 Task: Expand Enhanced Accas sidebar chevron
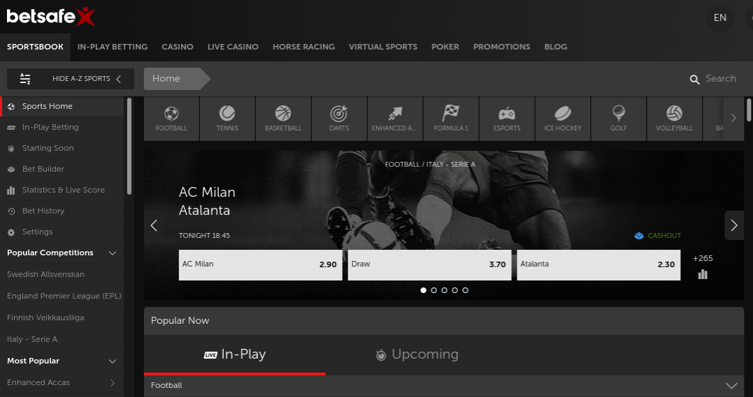coord(113,382)
